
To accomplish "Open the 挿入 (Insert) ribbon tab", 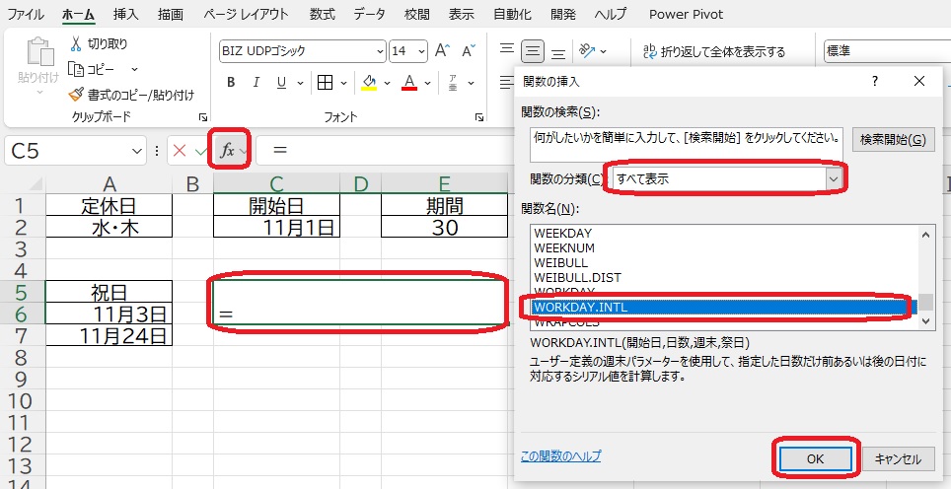I will [x=125, y=15].
